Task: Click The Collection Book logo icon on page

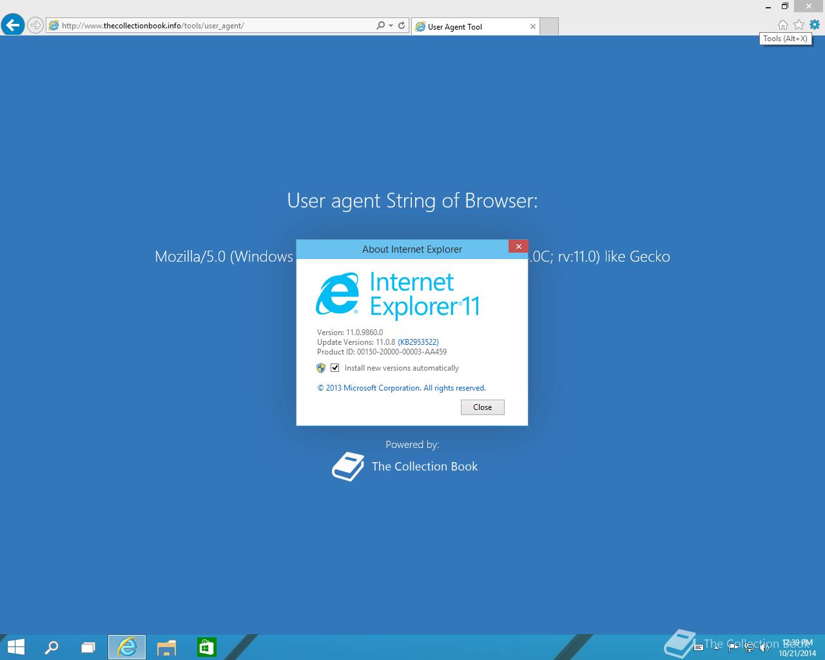Action: click(348, 466)
